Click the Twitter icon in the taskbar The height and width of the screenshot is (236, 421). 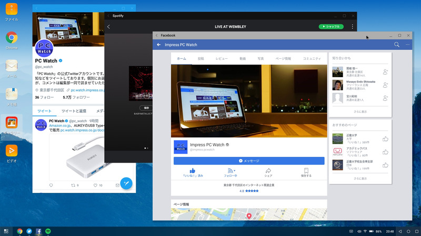29,231
